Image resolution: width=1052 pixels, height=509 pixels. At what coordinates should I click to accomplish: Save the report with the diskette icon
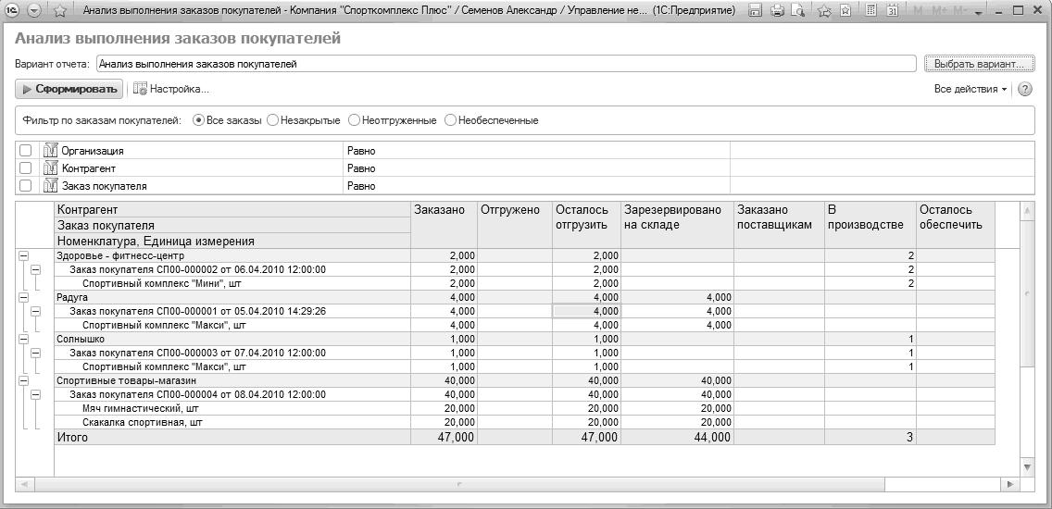click(756, 11)
